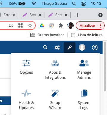107x115 pixels.
Task: Click the Atualizar update button
Action: point(88,25)
